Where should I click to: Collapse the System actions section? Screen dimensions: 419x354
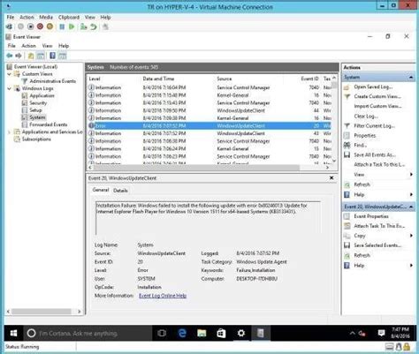(411, 77)
